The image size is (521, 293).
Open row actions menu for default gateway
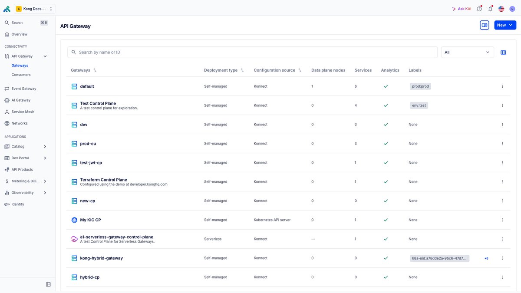(x=502, y=86)
